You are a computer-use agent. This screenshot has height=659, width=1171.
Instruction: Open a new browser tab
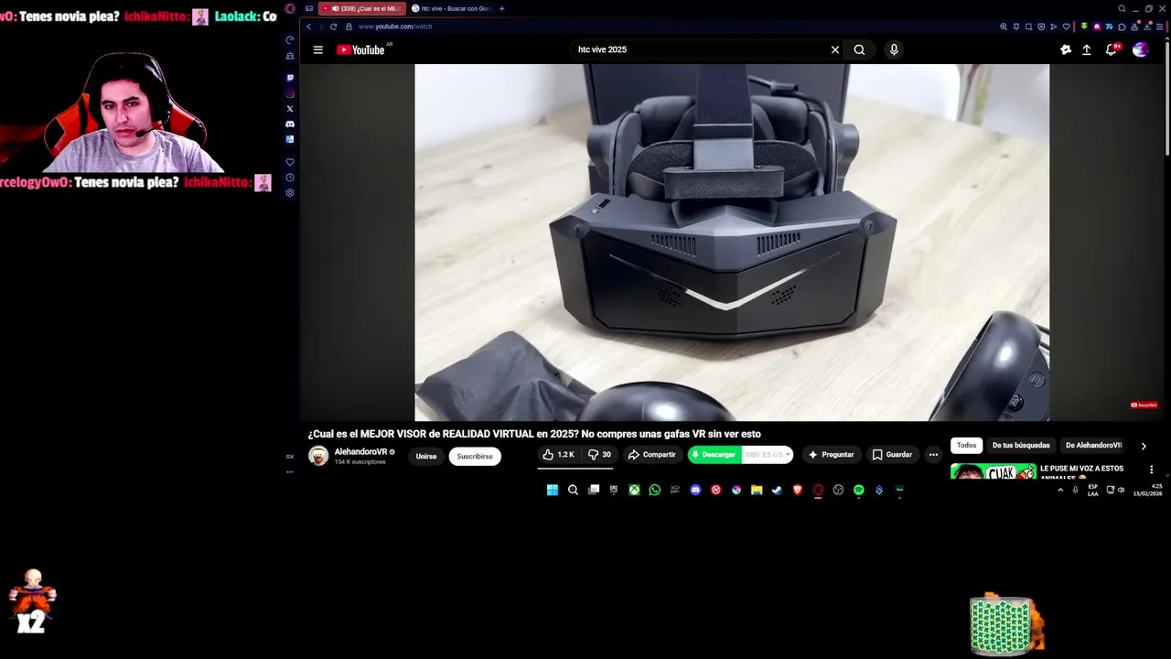tap(501, 8)
